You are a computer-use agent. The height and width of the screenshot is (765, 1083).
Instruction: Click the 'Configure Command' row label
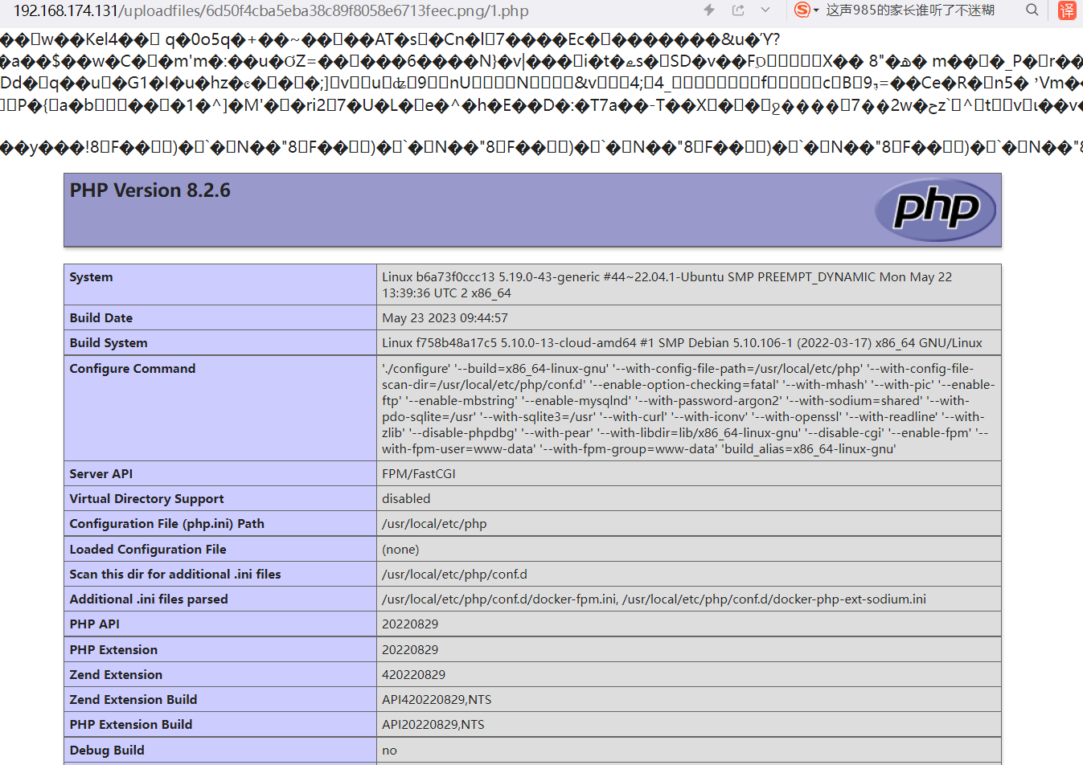coord(133,369)
